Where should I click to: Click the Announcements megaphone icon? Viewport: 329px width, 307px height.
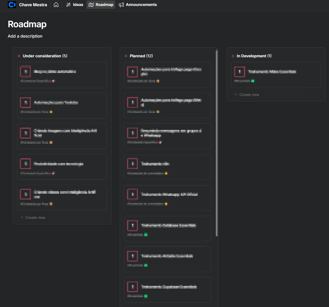pos(121,5)
